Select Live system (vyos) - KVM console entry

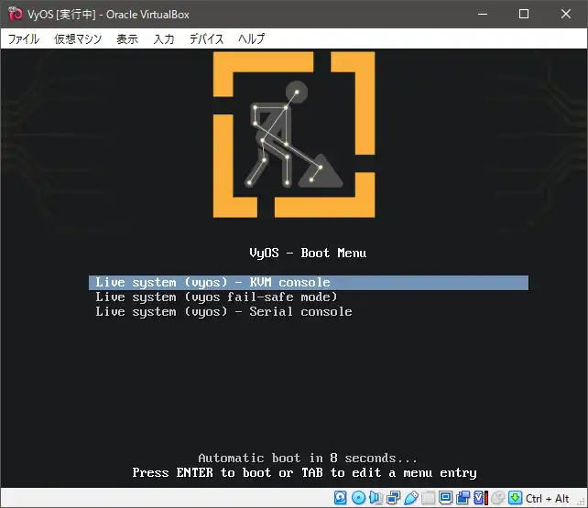309,283
